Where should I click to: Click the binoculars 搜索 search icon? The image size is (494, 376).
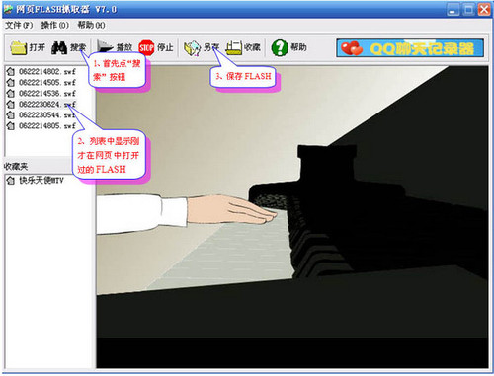click(59, 48)
